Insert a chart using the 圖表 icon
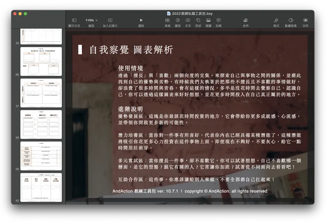Image resolution: width=329 pixels, height=224 pixels. coord(178,20)
